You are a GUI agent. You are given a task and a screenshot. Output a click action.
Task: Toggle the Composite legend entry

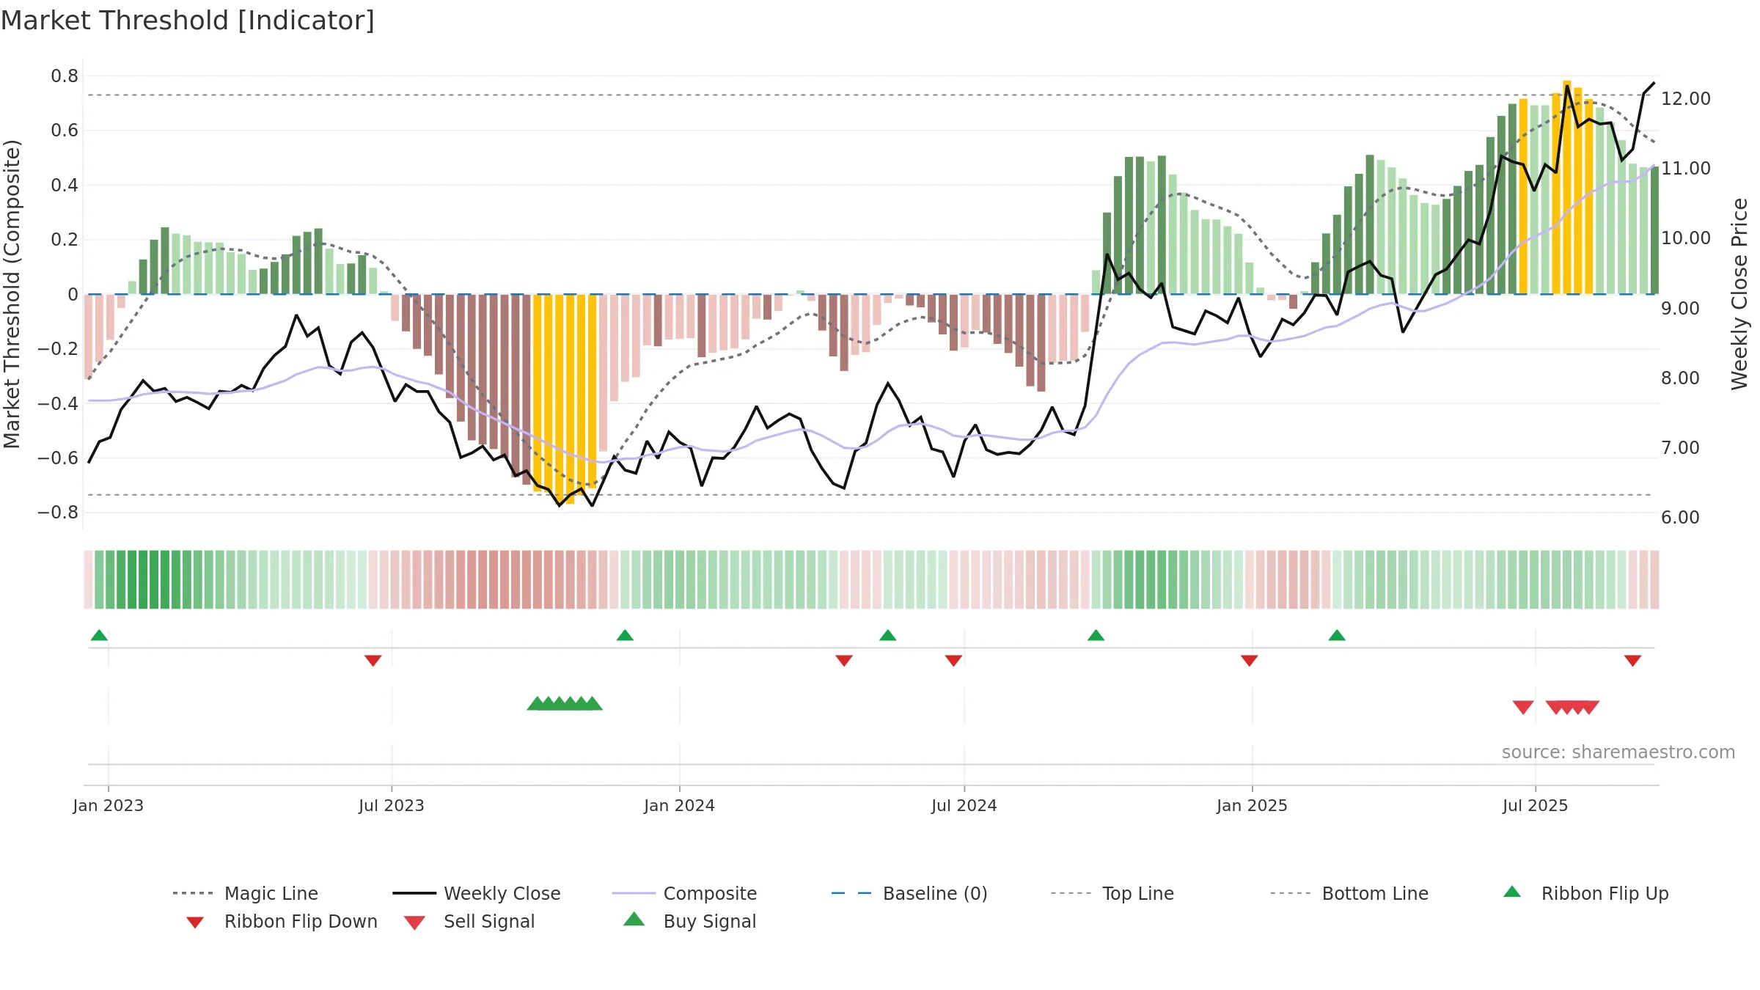coord(684,893)
